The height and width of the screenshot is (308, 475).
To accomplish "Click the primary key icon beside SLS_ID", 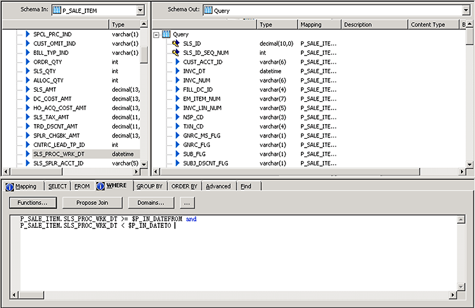I will [x=176, y=43].
